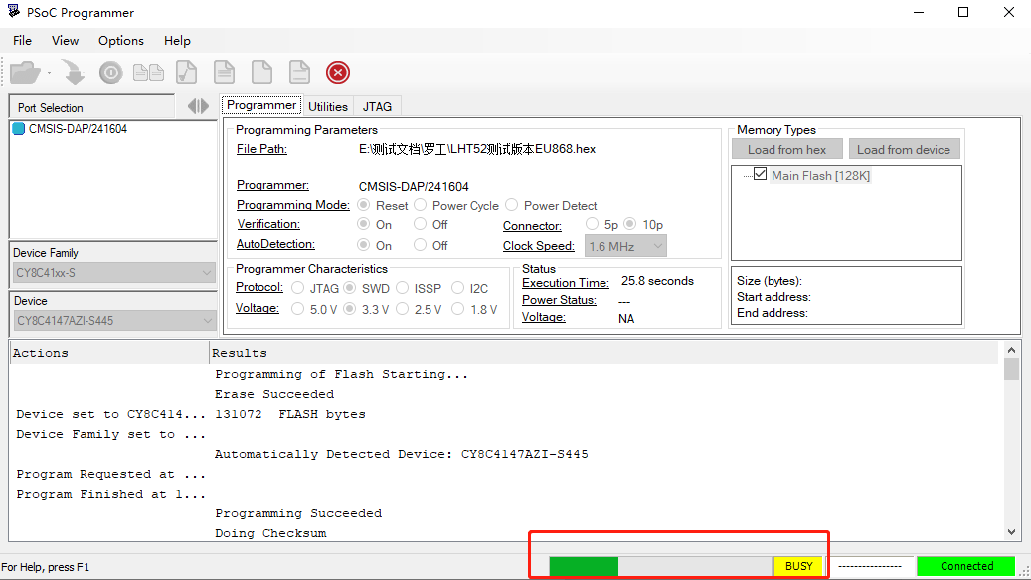Screen dimensions: 1031x580
Task: Click the File Load folder icon
Action: [25, 72]
